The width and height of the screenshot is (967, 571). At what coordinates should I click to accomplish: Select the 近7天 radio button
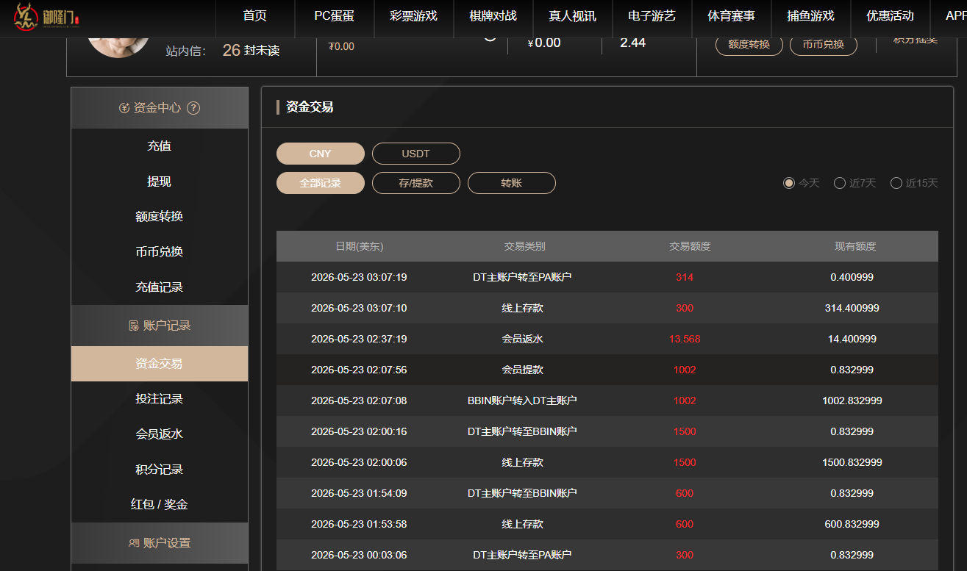click(x=839, y=183)
